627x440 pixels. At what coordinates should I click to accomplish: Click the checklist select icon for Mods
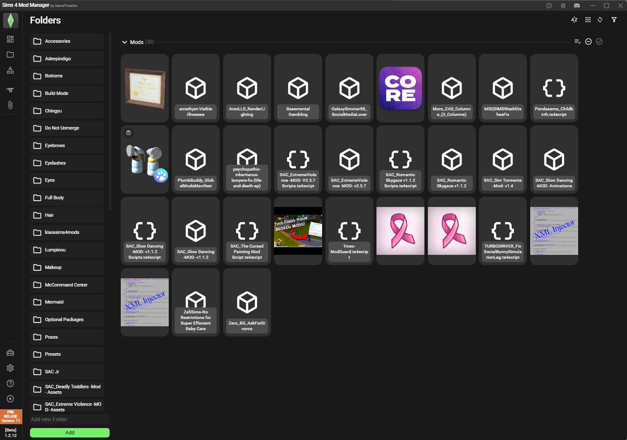click(x=578, y=41)
